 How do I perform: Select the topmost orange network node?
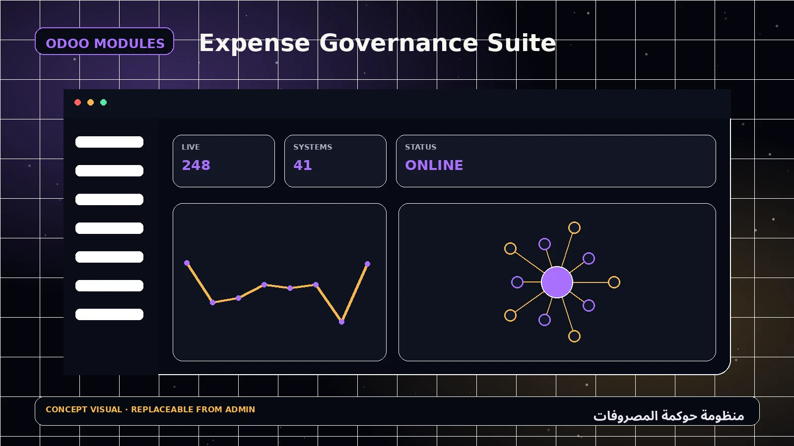point(574,227)
